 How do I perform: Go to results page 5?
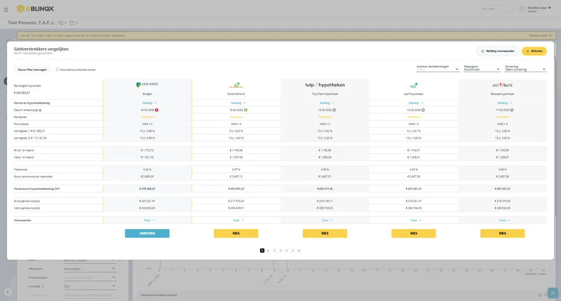tap(287, 251)
